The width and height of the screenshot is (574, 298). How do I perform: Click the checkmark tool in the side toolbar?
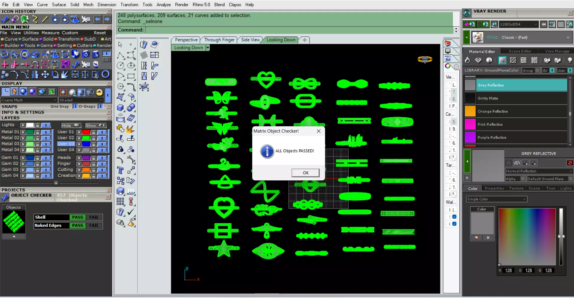tap(131, 212)
